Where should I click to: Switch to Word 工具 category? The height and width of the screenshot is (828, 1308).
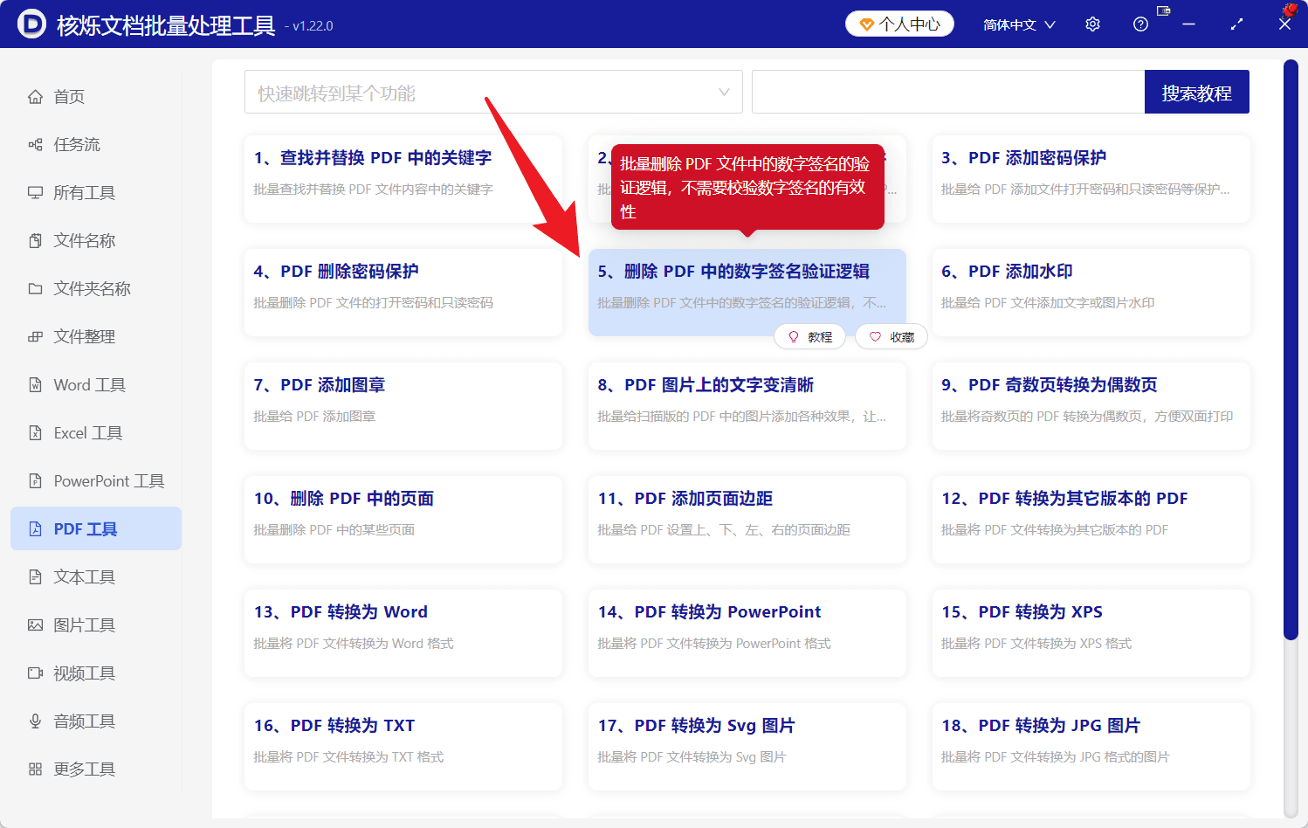coord(96,385)
